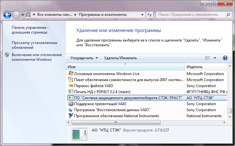Change view with the view icon
This screenshot has width=235, height=146.
click(x=207, y=58)
